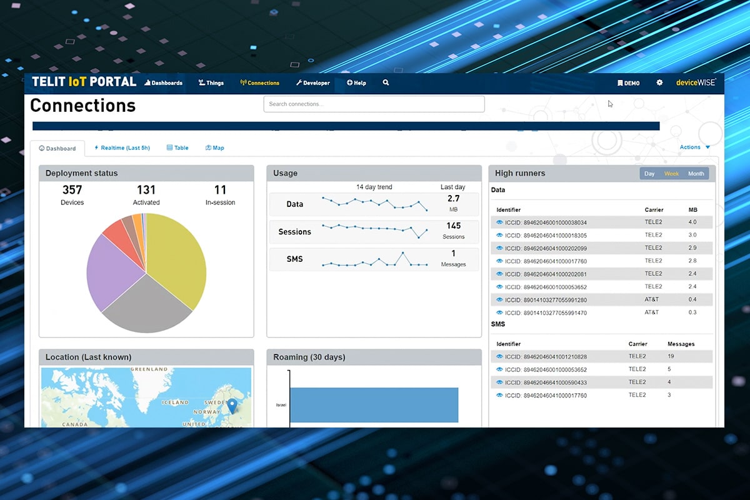This screenshot has height=500, width=750.
Task: Click the DEMO account button
Action: 628,82
